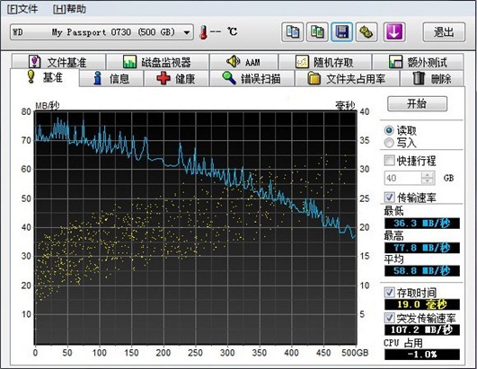The height and width of the screenshot is (369, 477).
Task: Toggle the 存取时间 checkbox
Action: 389,293
